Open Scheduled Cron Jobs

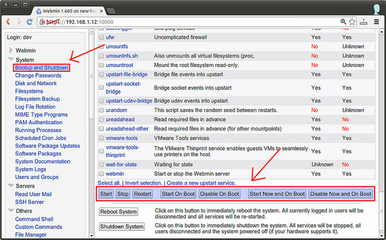pos(40,138)
